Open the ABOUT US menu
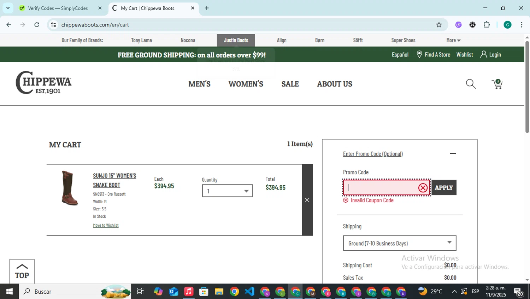The image size is (530, 299). point(335,84)
